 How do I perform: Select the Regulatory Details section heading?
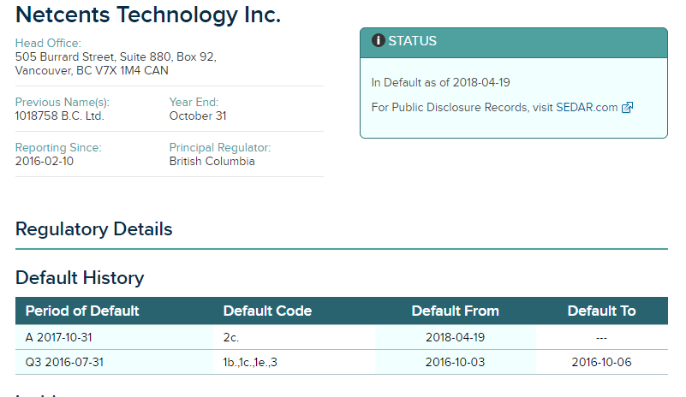coord(94,229)
